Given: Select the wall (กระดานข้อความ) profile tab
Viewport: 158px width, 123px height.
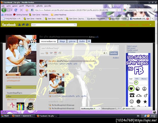Looking at the screenshot, I should [x=48, y=41].
